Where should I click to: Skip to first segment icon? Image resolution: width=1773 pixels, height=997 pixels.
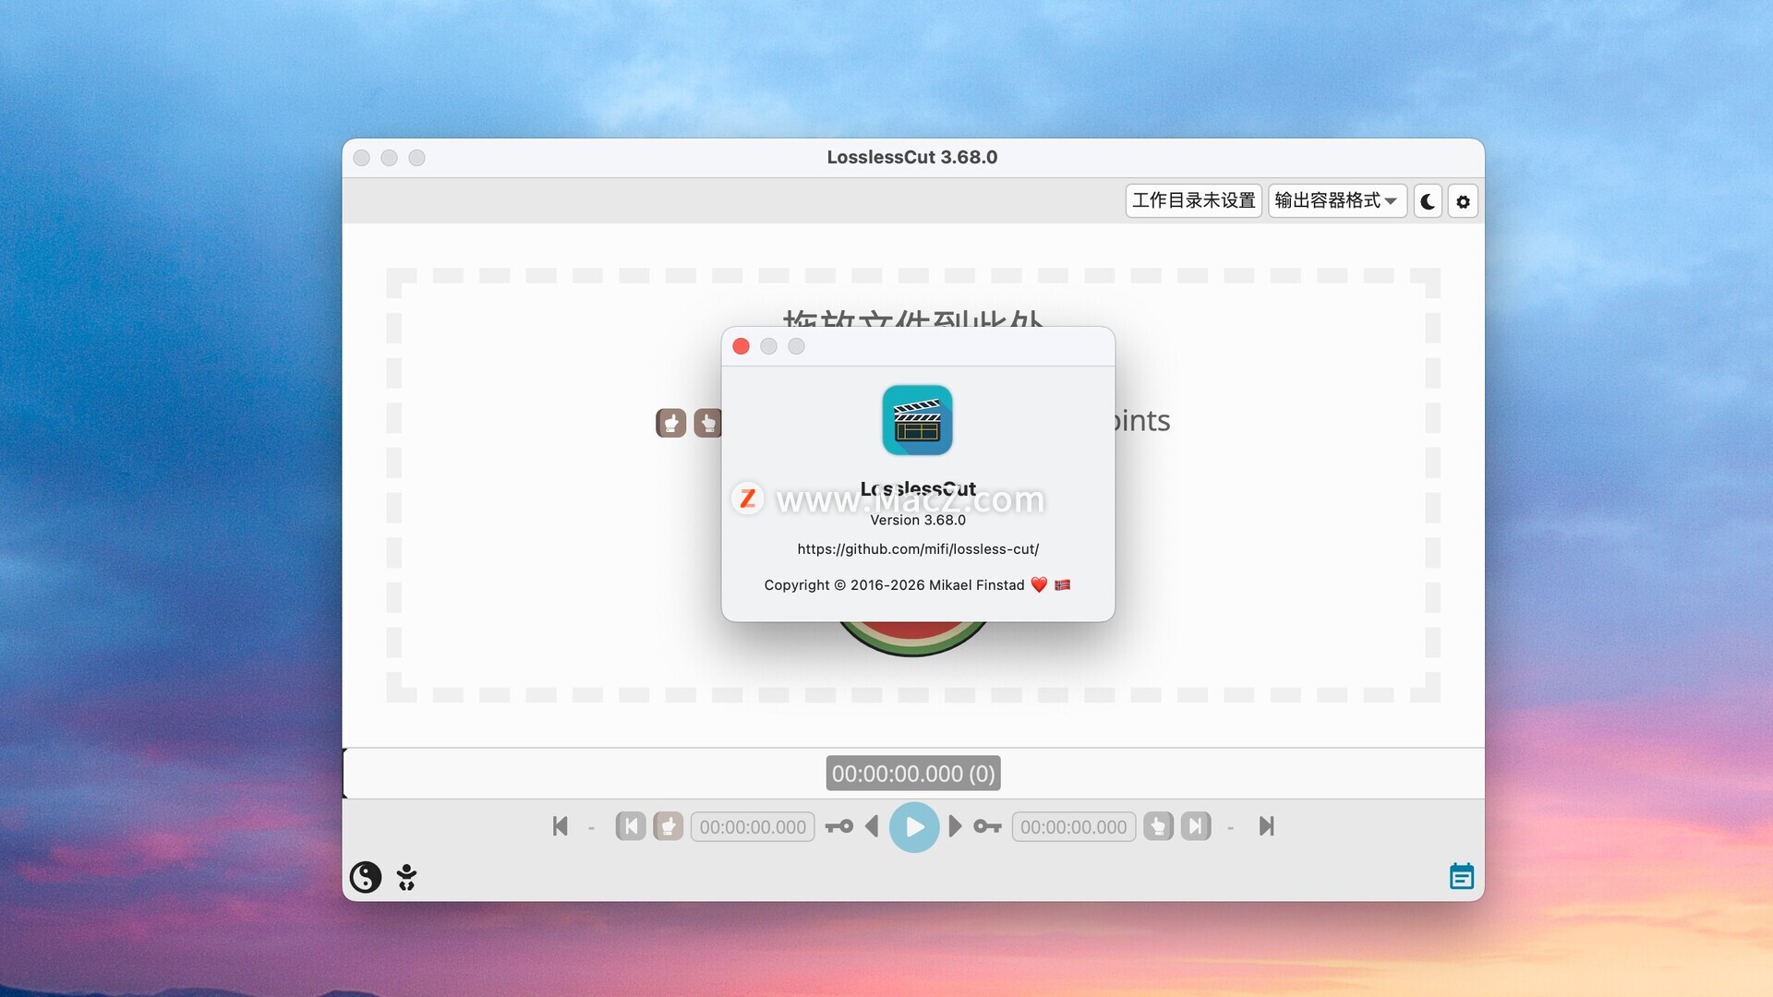(x=560, y=826)
